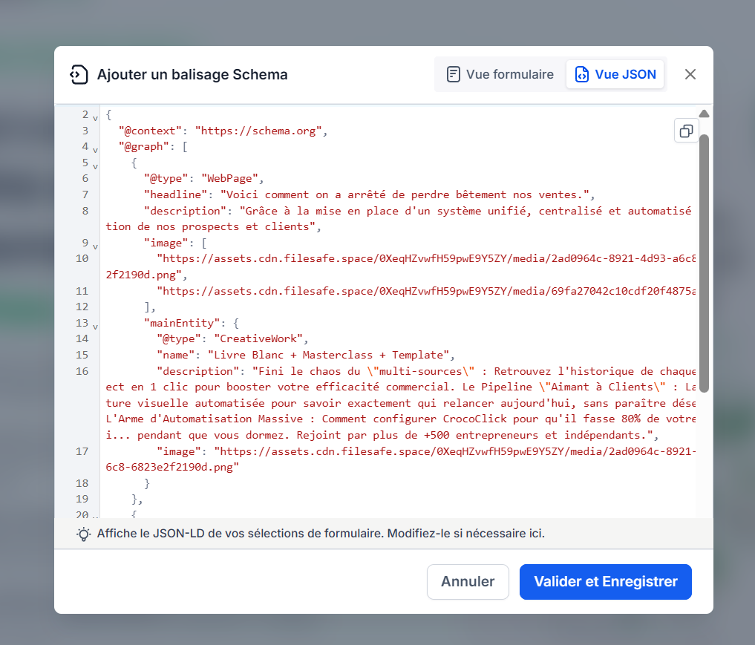Click the "WebPage" type value

(230, 179)
